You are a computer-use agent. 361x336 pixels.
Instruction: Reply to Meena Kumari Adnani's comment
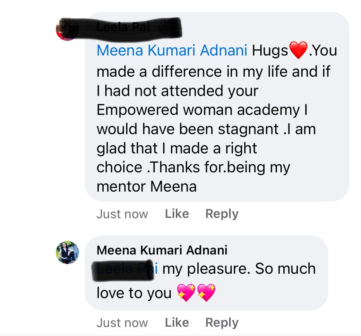(222, 323)
